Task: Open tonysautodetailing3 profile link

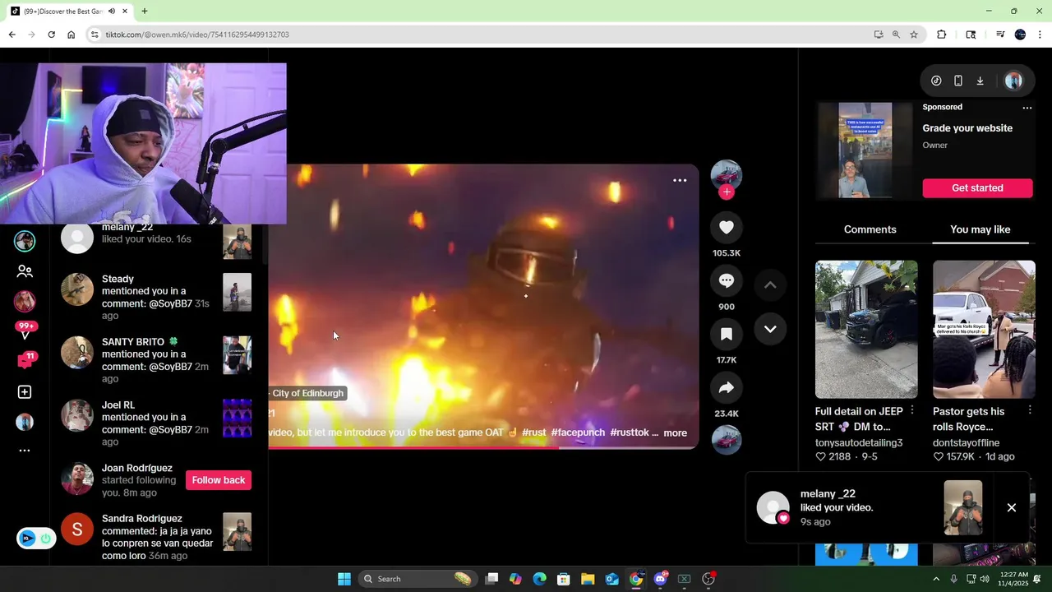Action: (859, 442)
